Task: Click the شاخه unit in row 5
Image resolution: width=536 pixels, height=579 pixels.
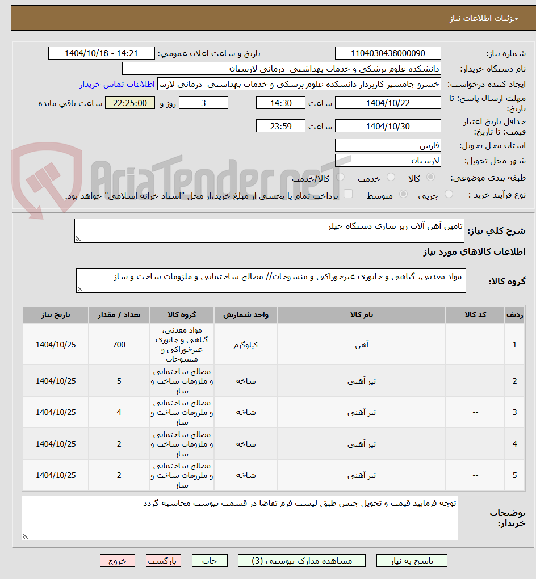Action: [x=246, y=475]
